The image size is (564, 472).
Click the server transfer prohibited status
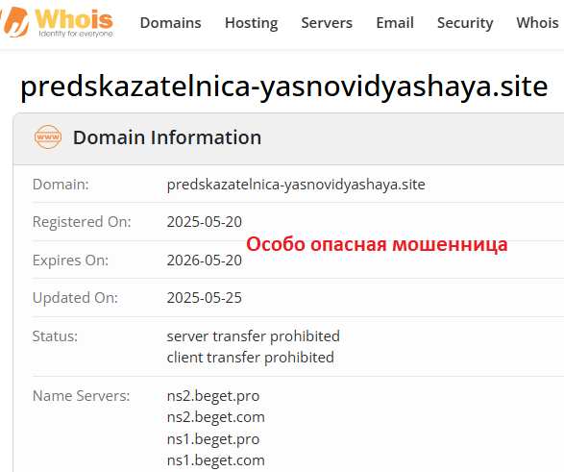click(x=254, y=336)
